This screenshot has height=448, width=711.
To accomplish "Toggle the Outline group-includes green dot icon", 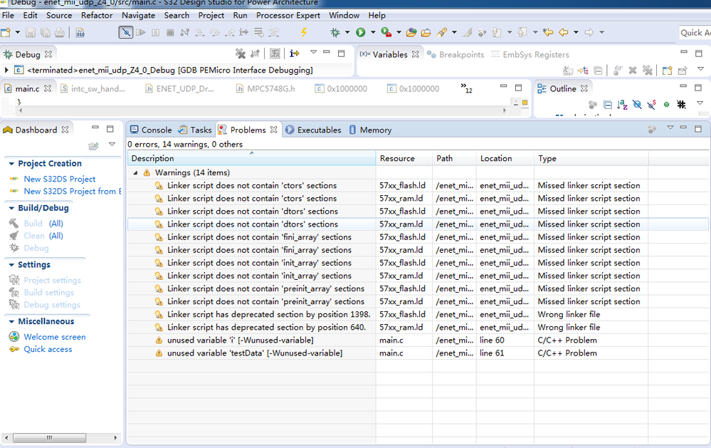I will pyautogui.click(x=666, y=104).
